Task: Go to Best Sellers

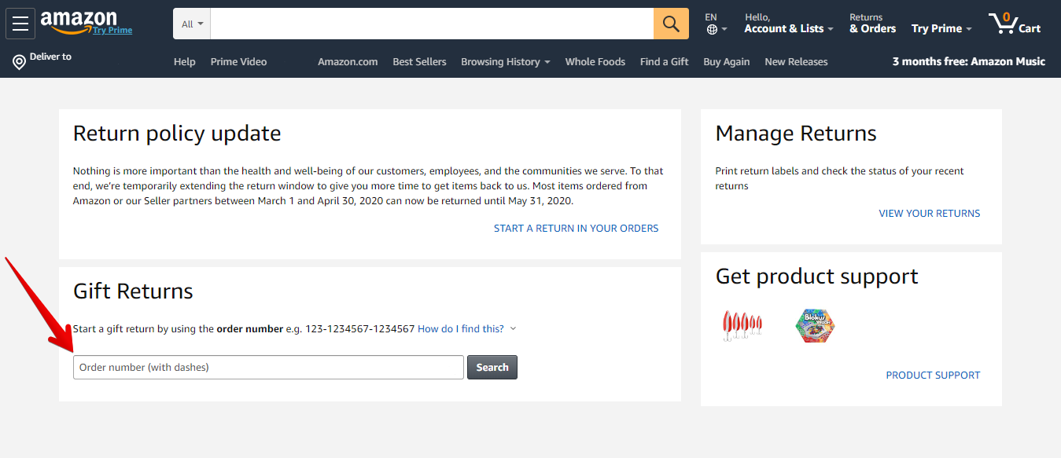Action: [419, 61]
